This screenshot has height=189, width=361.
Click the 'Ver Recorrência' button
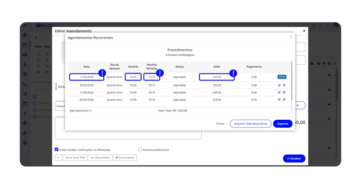(x=100, y=158)
